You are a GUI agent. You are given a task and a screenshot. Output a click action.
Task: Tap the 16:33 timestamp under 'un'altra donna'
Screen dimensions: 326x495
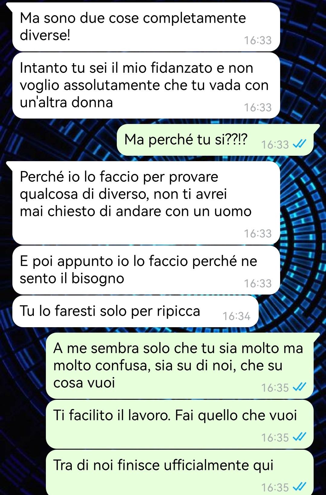258,108
